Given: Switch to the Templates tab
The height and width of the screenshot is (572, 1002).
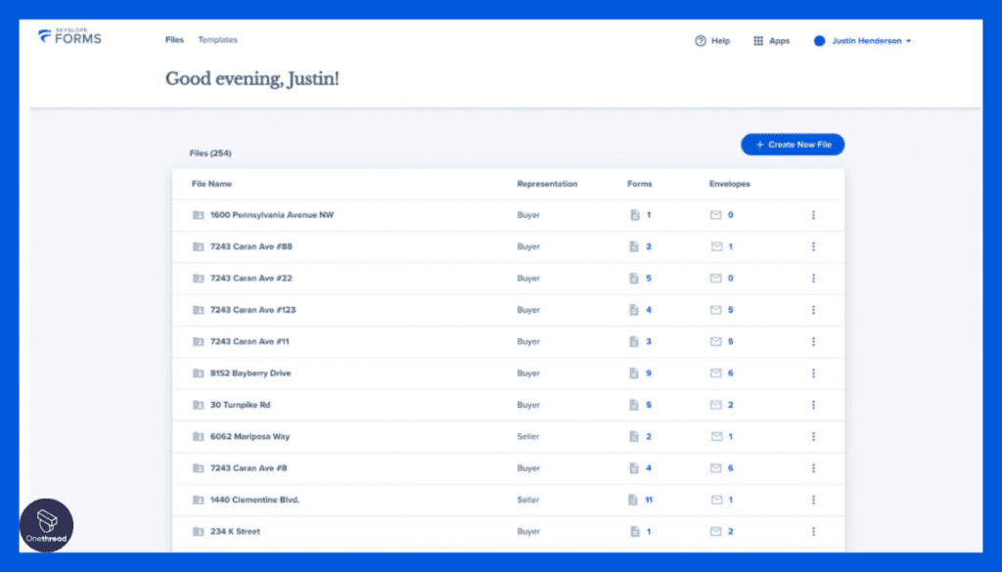Looking at the screenshot, I should pos(217,39).
